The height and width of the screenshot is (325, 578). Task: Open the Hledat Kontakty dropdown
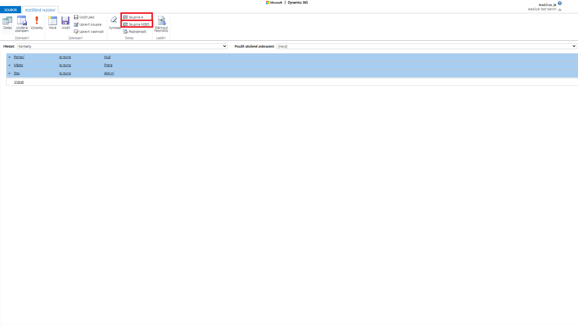pos(224,46)
